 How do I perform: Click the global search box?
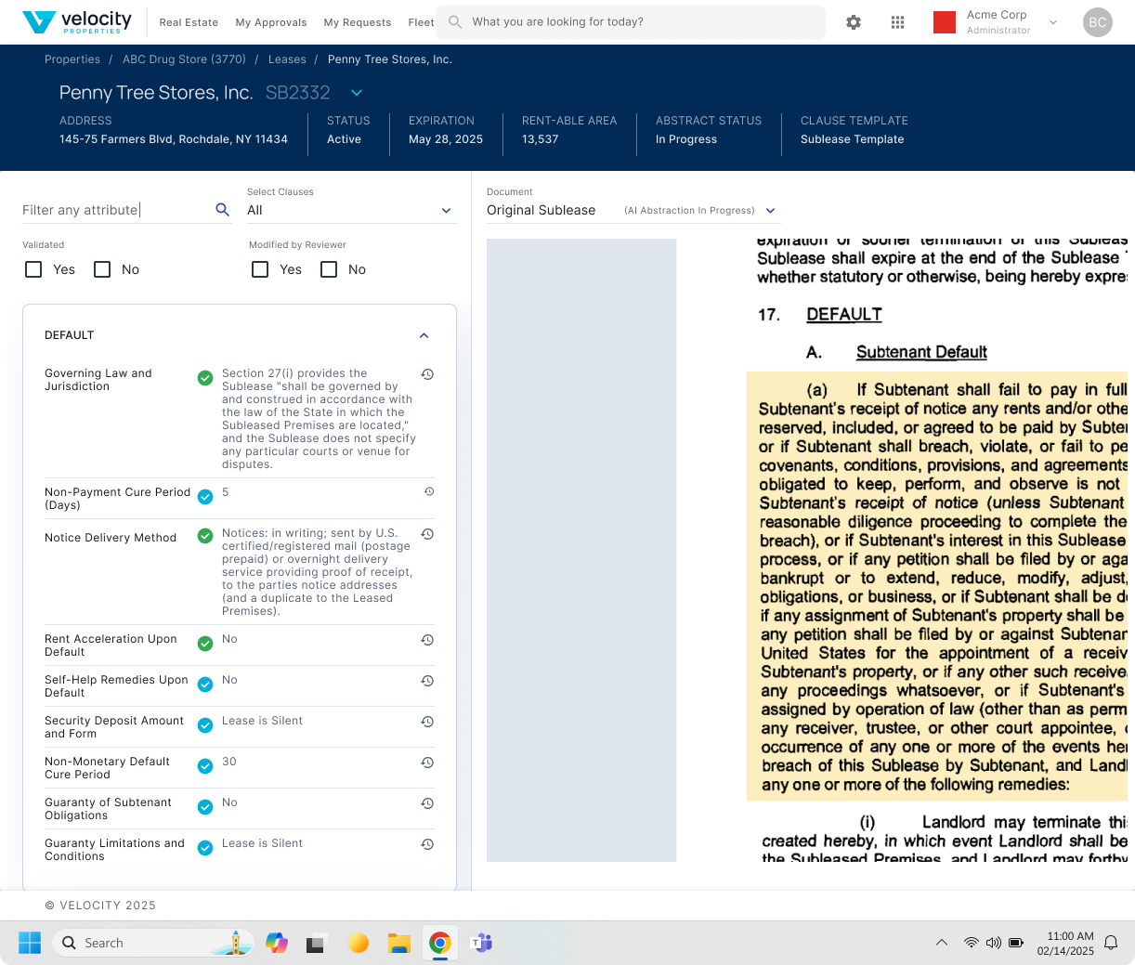click(631, 22)
